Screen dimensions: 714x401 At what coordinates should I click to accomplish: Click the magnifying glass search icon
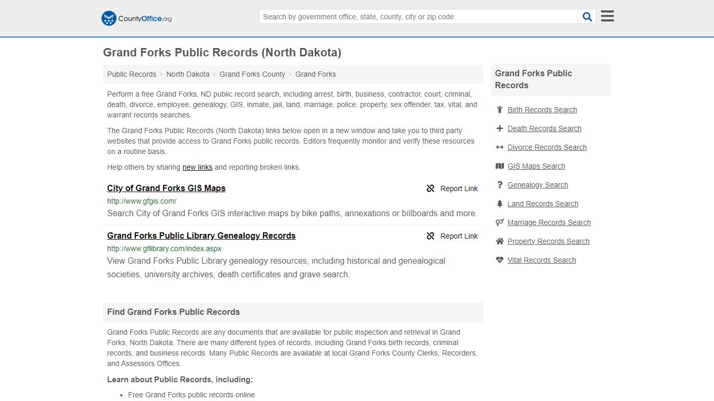(588, 17)
